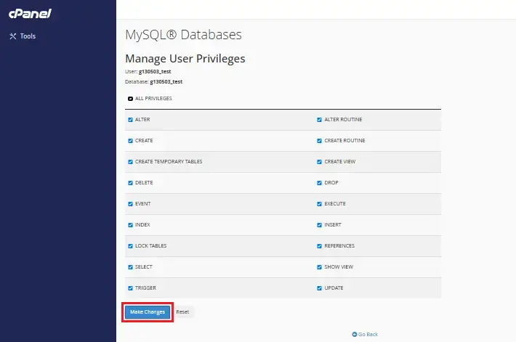Click the Tools wrench icon in sidebar
Image resolution: width=516 pixels, height=342 pixels.
pyautogui.click(x=13, y=36)
